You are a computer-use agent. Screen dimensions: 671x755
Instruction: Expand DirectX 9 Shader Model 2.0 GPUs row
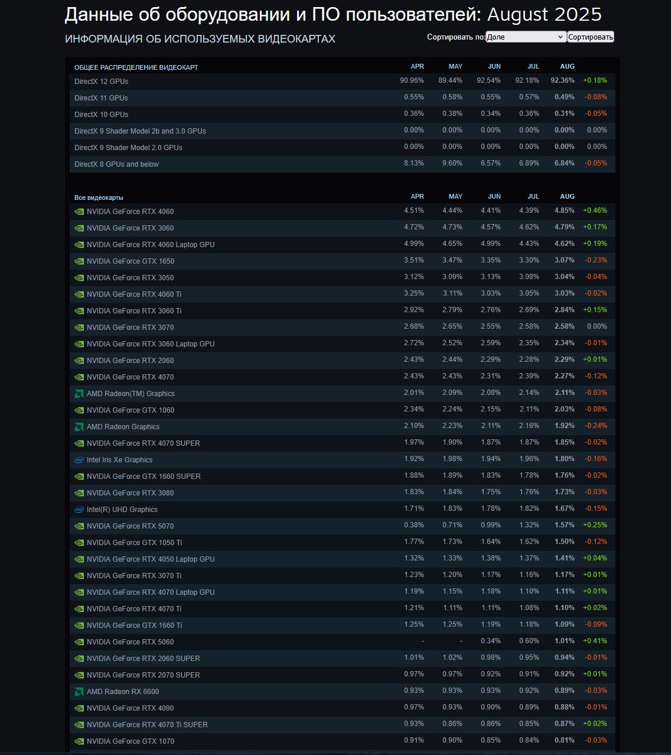[343, 147]
